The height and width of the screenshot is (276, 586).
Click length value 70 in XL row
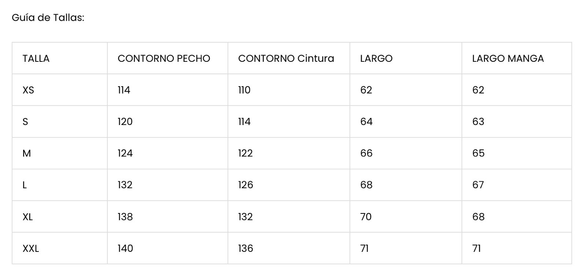[366, 217]
